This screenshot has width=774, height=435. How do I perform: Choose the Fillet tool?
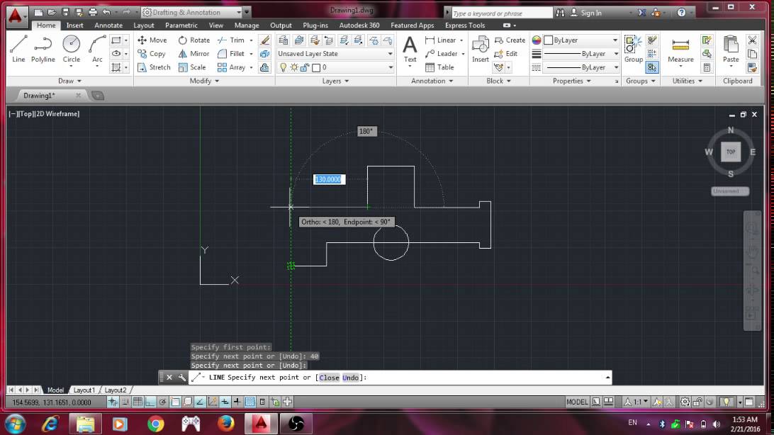click(x=231, y=53)
